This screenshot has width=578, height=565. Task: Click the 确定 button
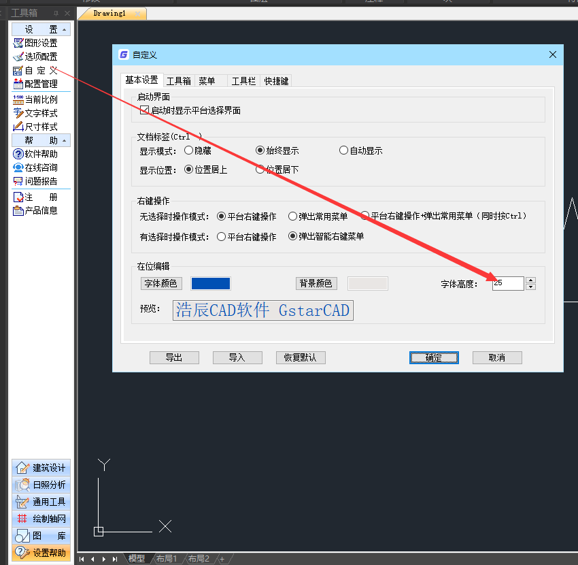click(434, 357)
